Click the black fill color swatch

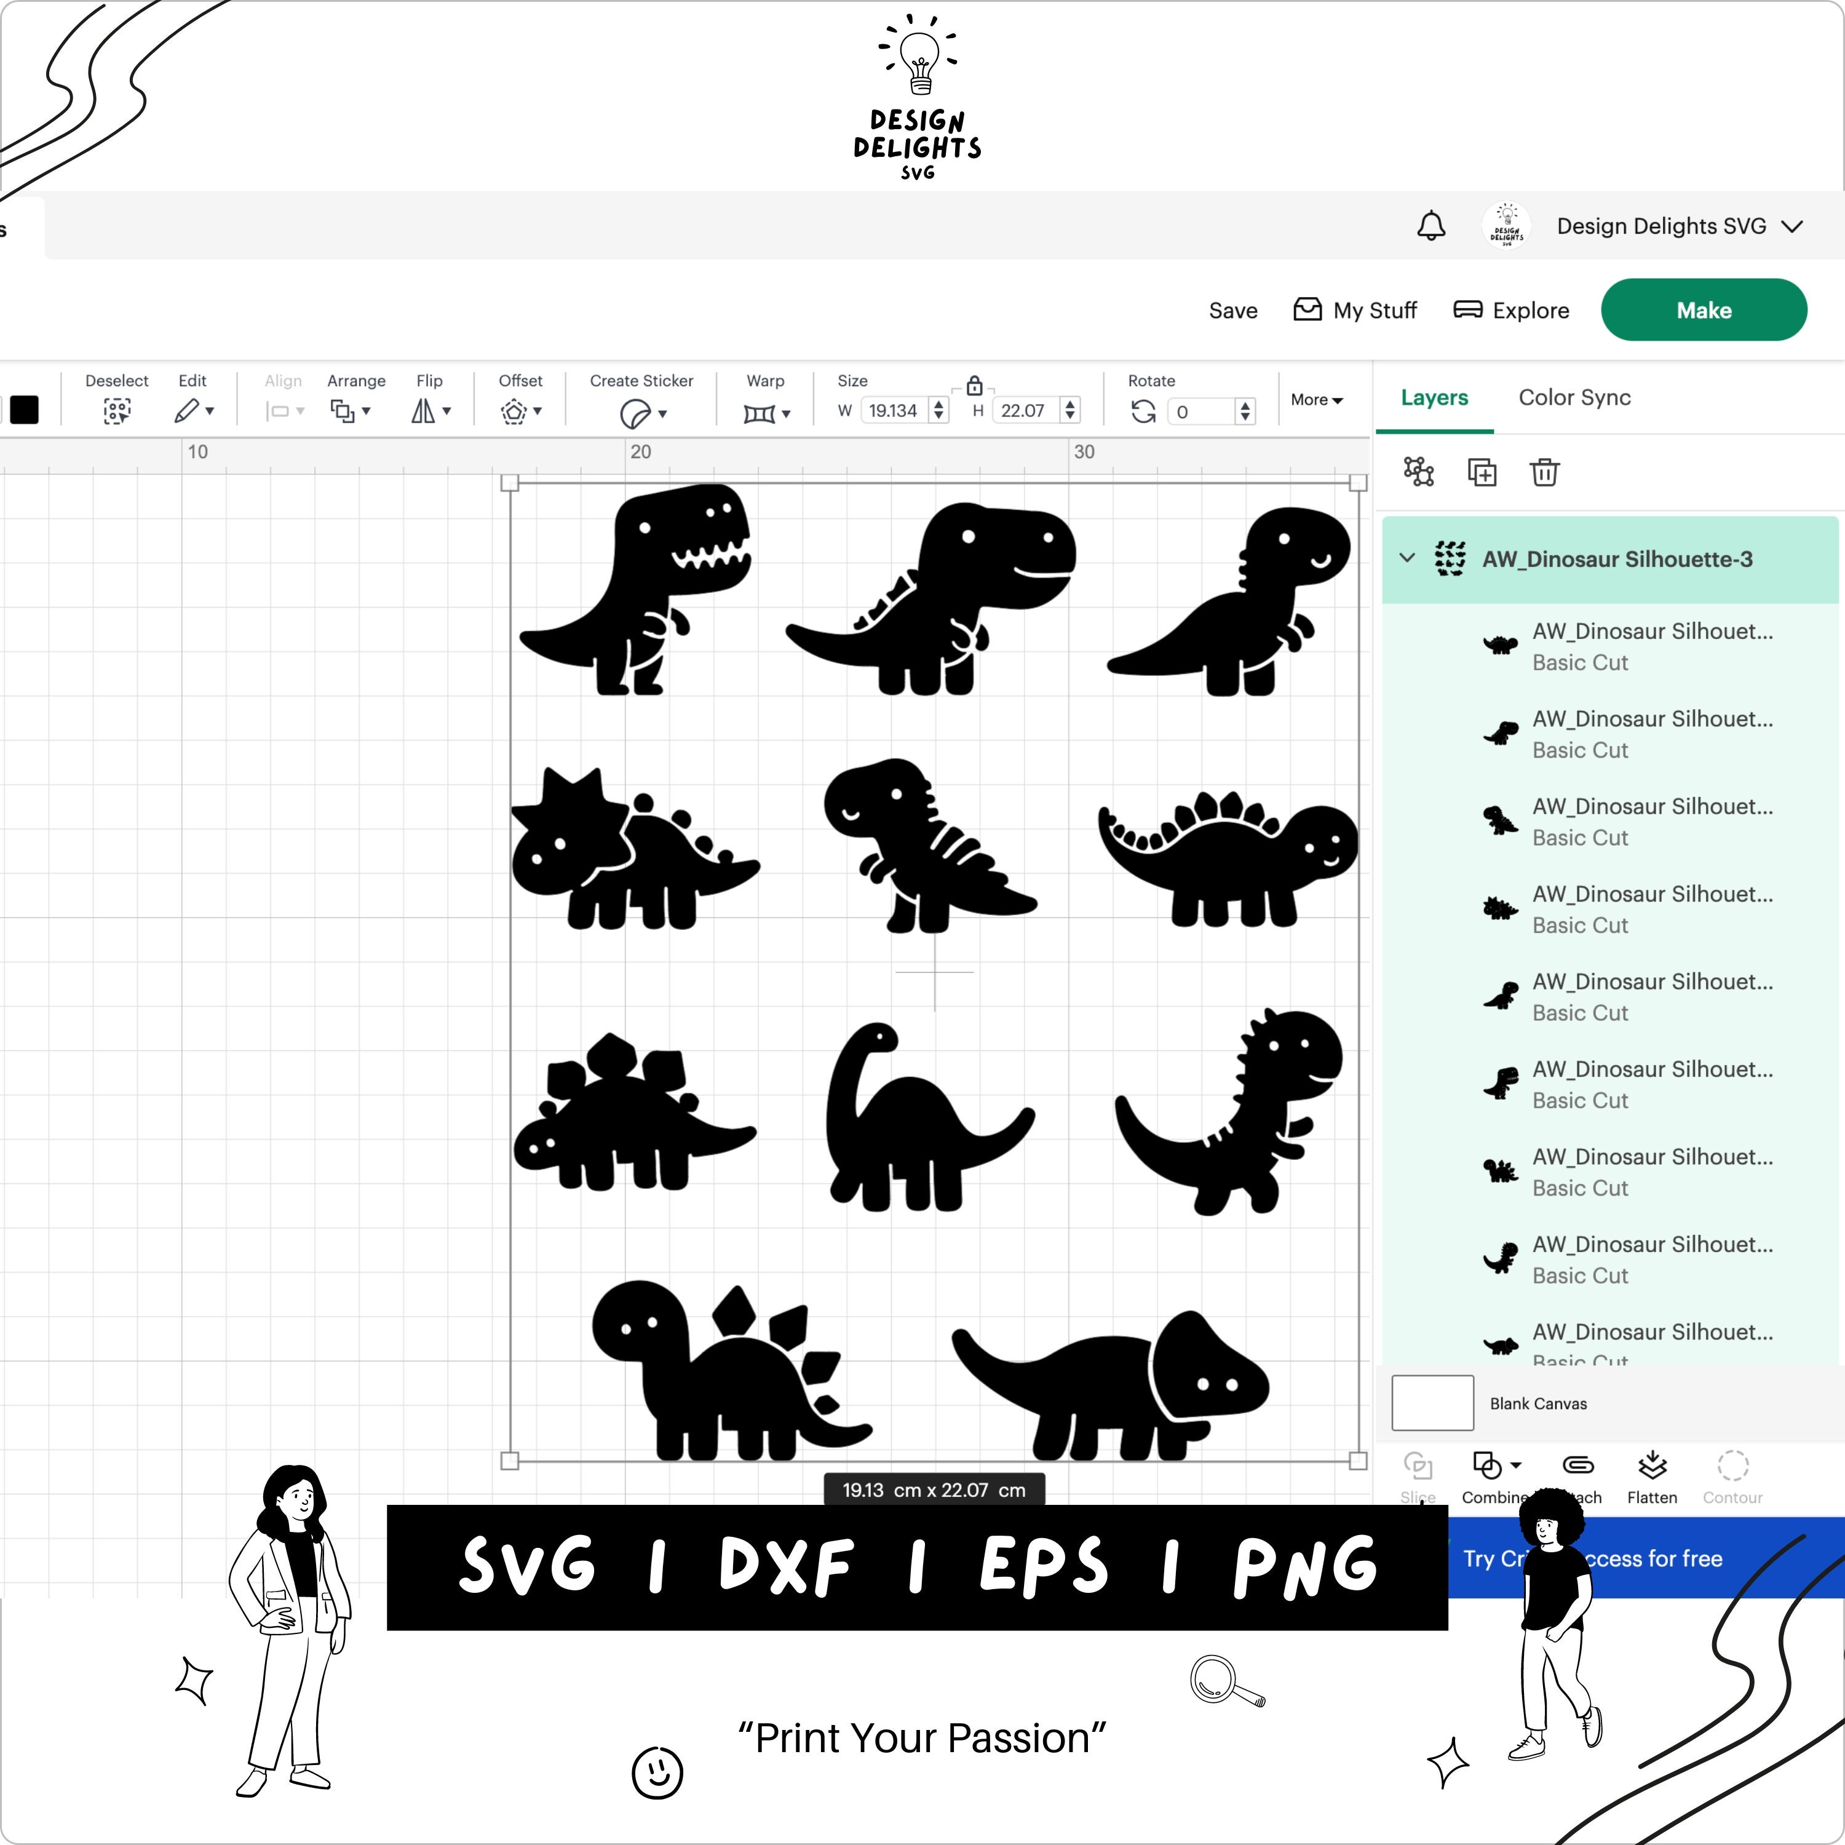click(26, 411)
